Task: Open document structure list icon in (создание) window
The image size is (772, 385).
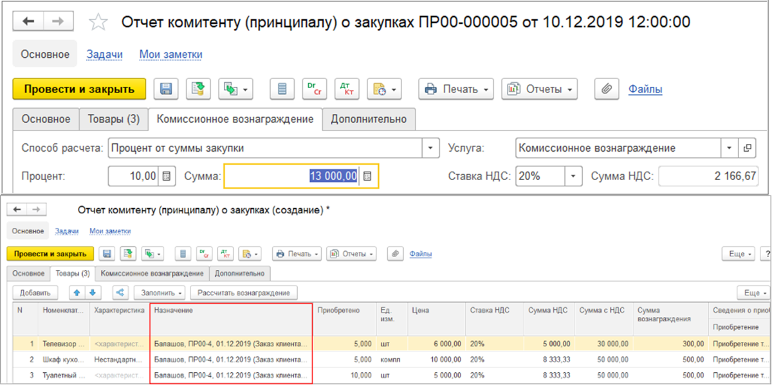Action: (x=183, y=254)
